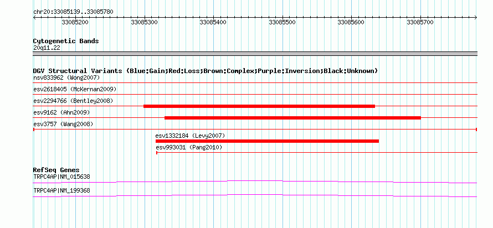Click the RefSeq Genes track title
Image resolution: width=493 pixels, height=228 pixels.
click(x=56, y=170)
